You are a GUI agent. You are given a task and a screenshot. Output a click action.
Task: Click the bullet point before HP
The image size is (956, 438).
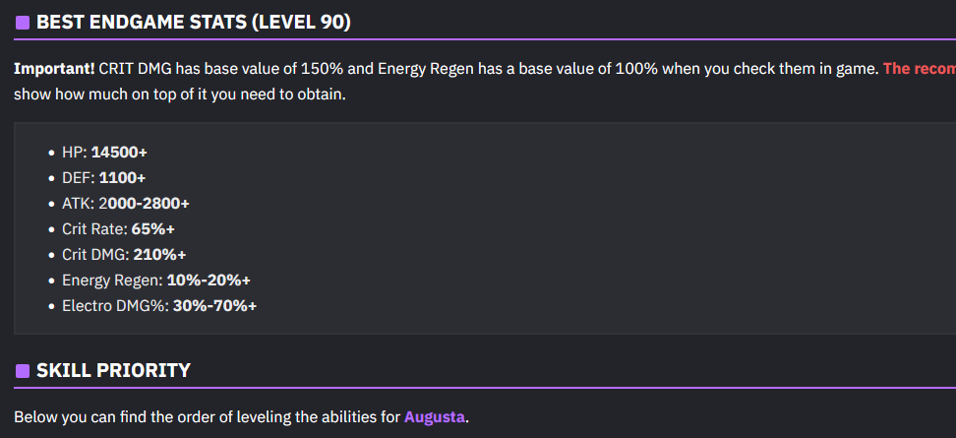52,154
